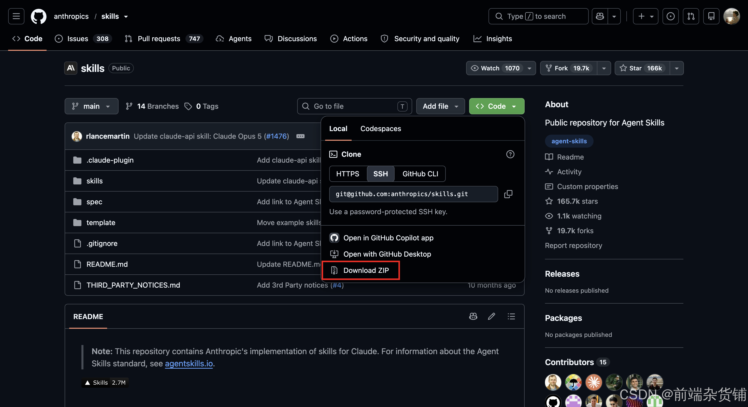Open the main branch selector dropdown

tap(92, 106)
